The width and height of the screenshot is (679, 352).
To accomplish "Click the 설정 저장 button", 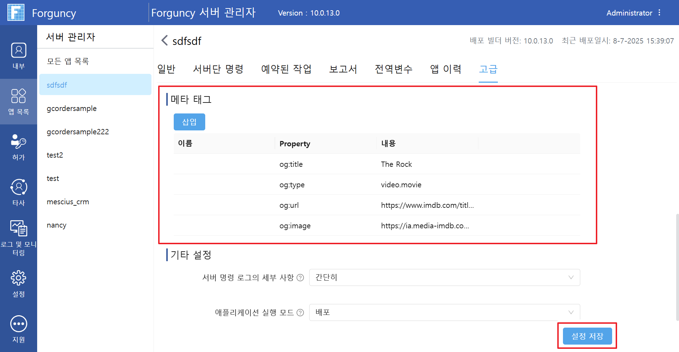I will click(x=587, y=336).
